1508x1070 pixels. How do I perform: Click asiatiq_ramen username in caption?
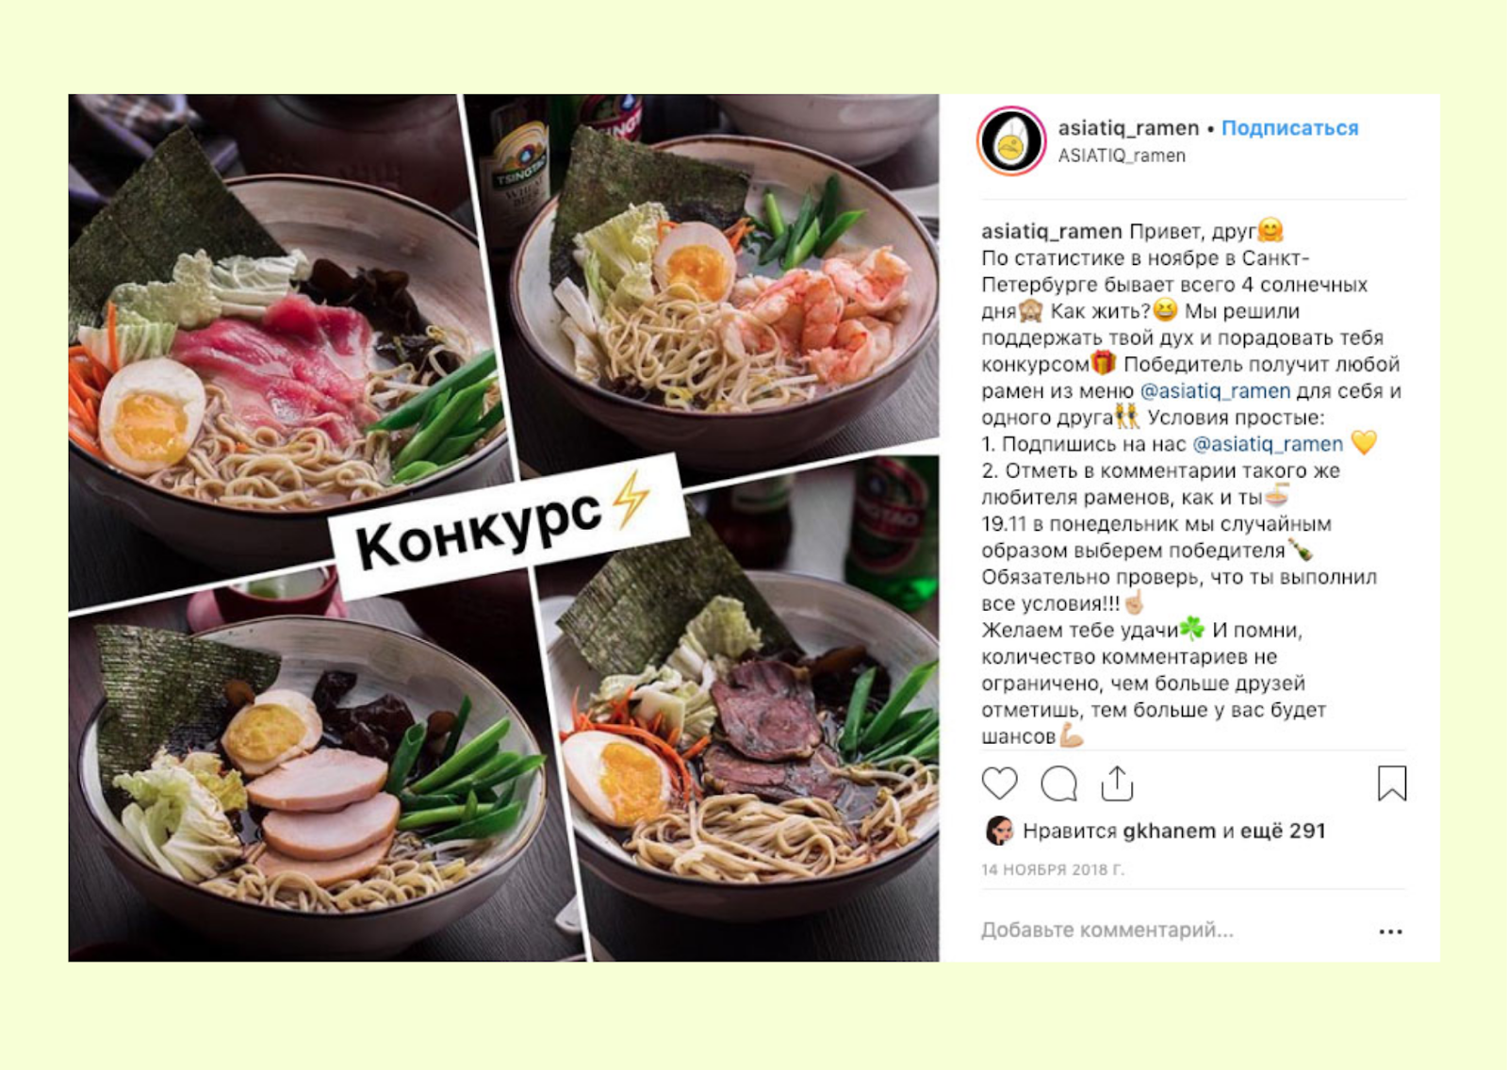(1052, 231)
